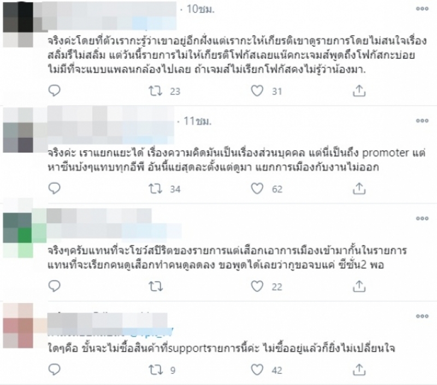Open the 10-hour timestamp link
Screen dimensions: 437x385
pos(200,9)
